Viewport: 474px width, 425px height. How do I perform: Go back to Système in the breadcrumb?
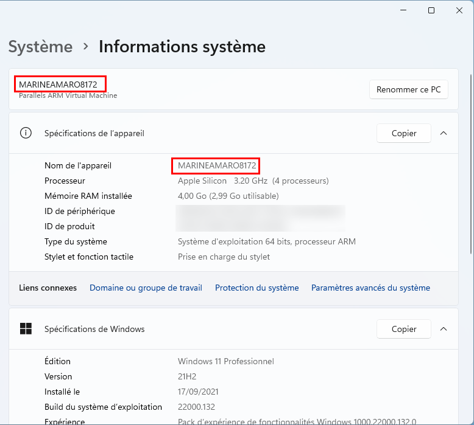coord(40,47)
